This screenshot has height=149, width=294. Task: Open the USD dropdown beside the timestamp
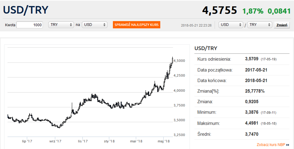[x=231, y=25]
